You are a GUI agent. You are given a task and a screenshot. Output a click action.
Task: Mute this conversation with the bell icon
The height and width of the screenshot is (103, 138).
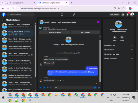[x=115, y=37]
